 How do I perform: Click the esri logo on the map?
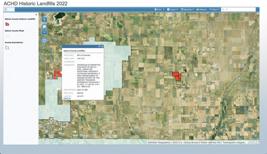click(x=254, y=141)
